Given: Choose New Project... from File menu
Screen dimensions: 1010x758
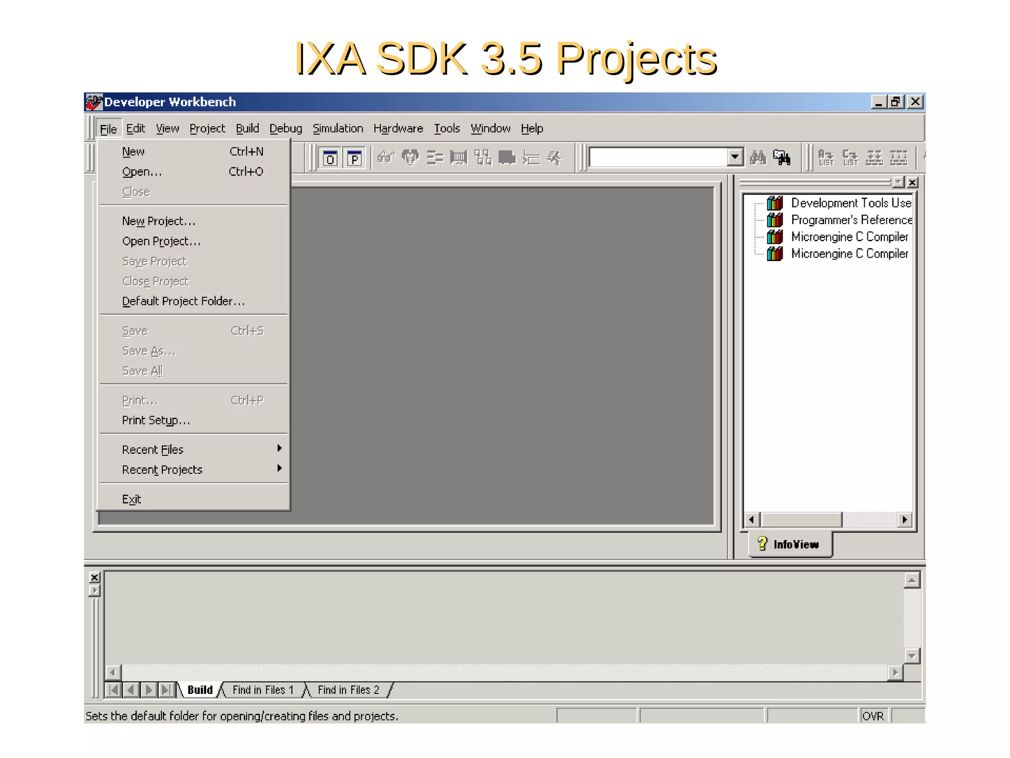Looking at the screenshot, I should [159, 221].
